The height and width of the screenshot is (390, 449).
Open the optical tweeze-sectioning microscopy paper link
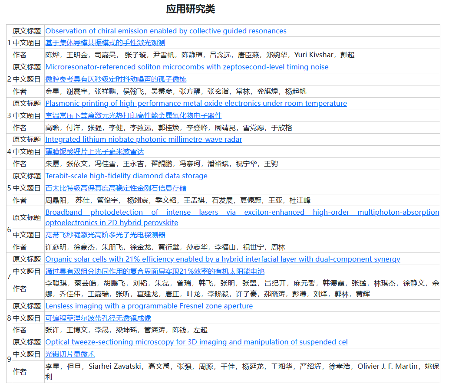tap(196, 342)
